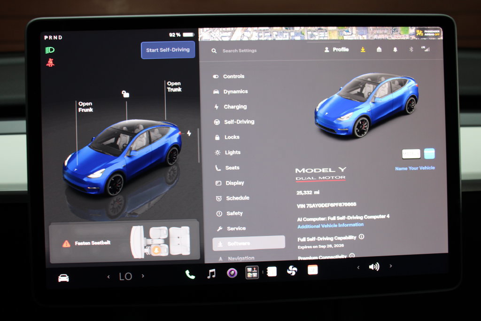
Task: Tap the Fasten Seatbelt alert text
Action: click(x=93, y=243)
